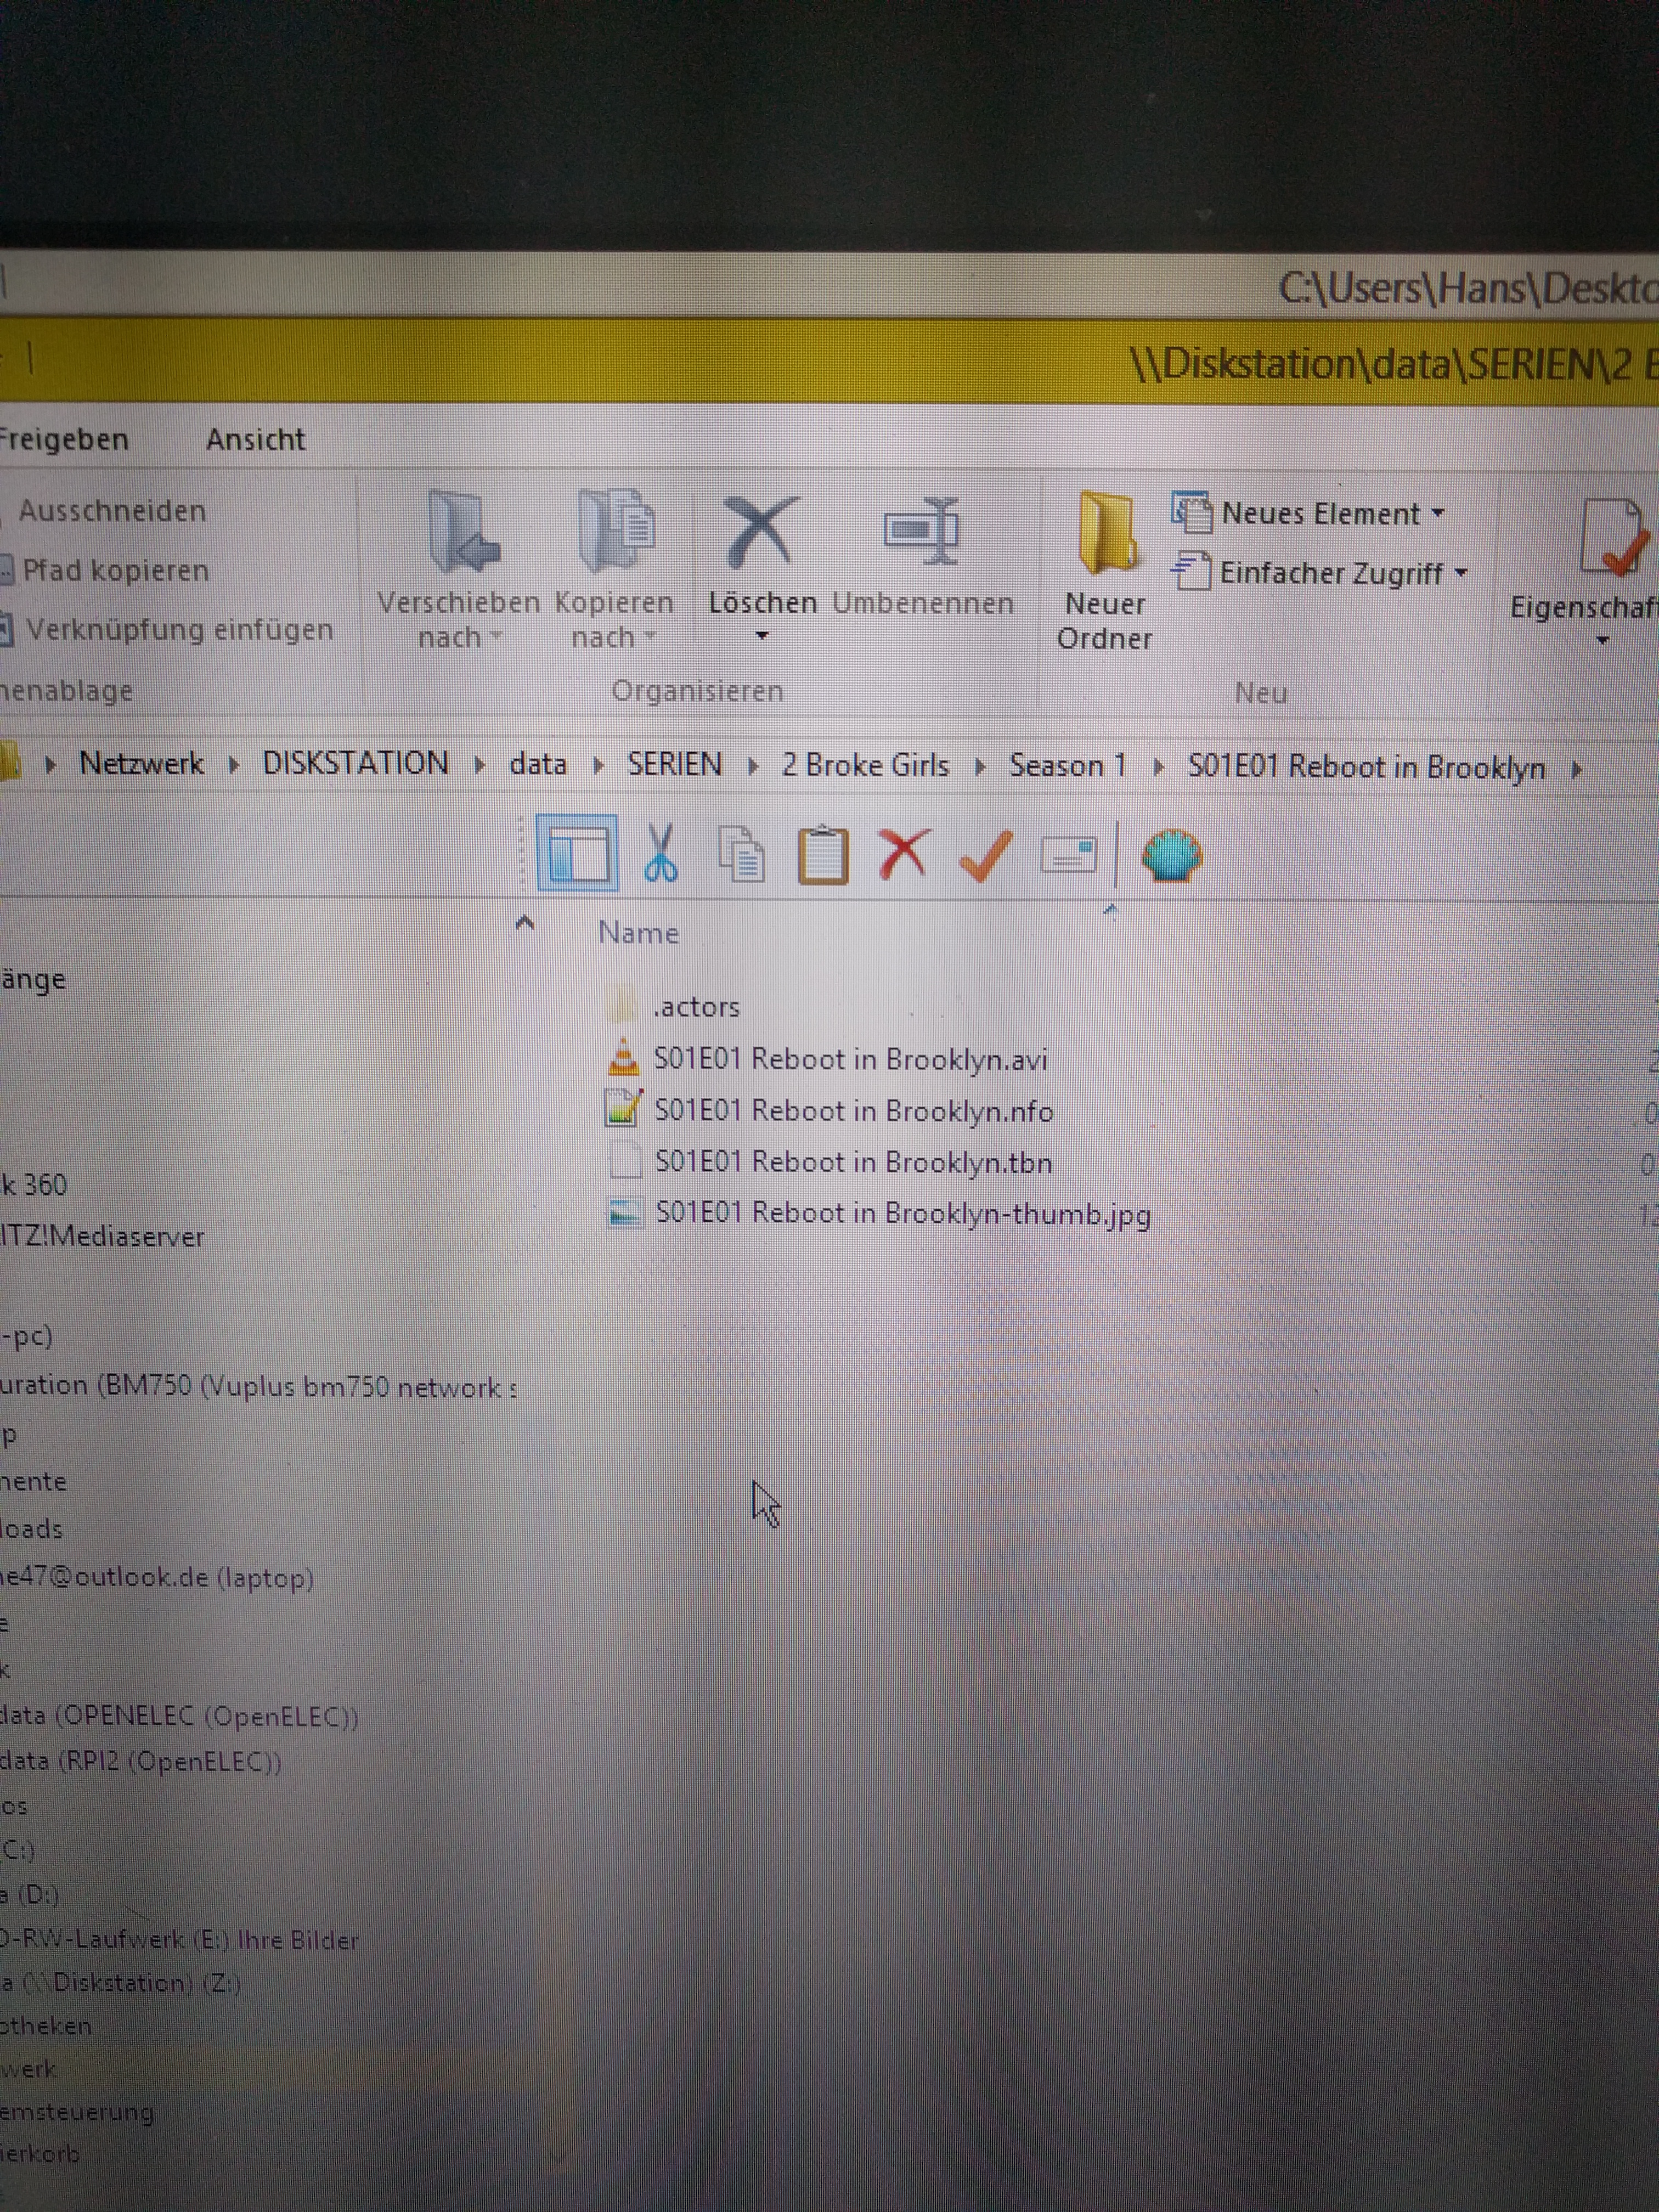Expand arrow after Season 1 in breadcrumb
Viewport: 1659px width, 2212px height.
[1158, 768]
